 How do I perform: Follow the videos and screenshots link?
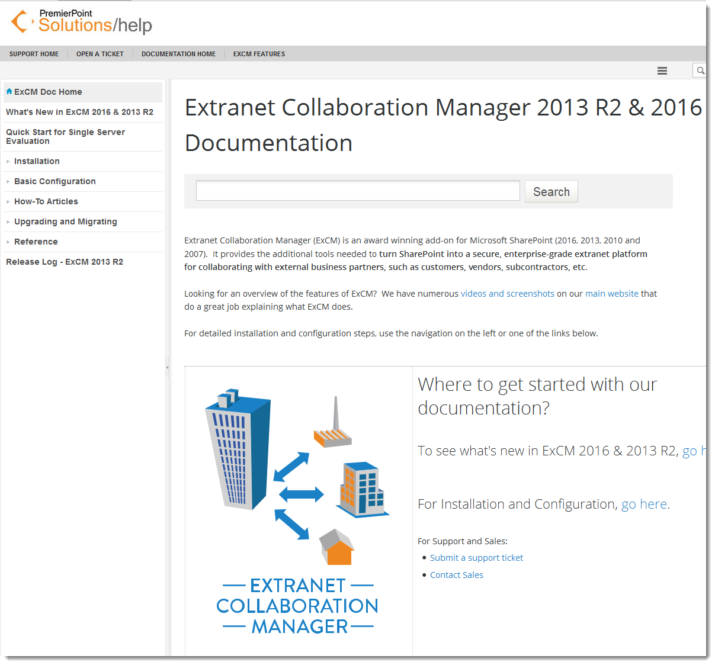point(508,294)
